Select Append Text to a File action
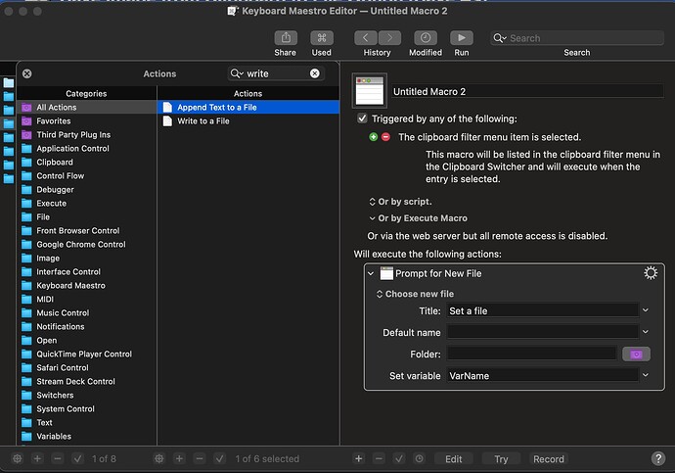675x473 pixels. 248,108
